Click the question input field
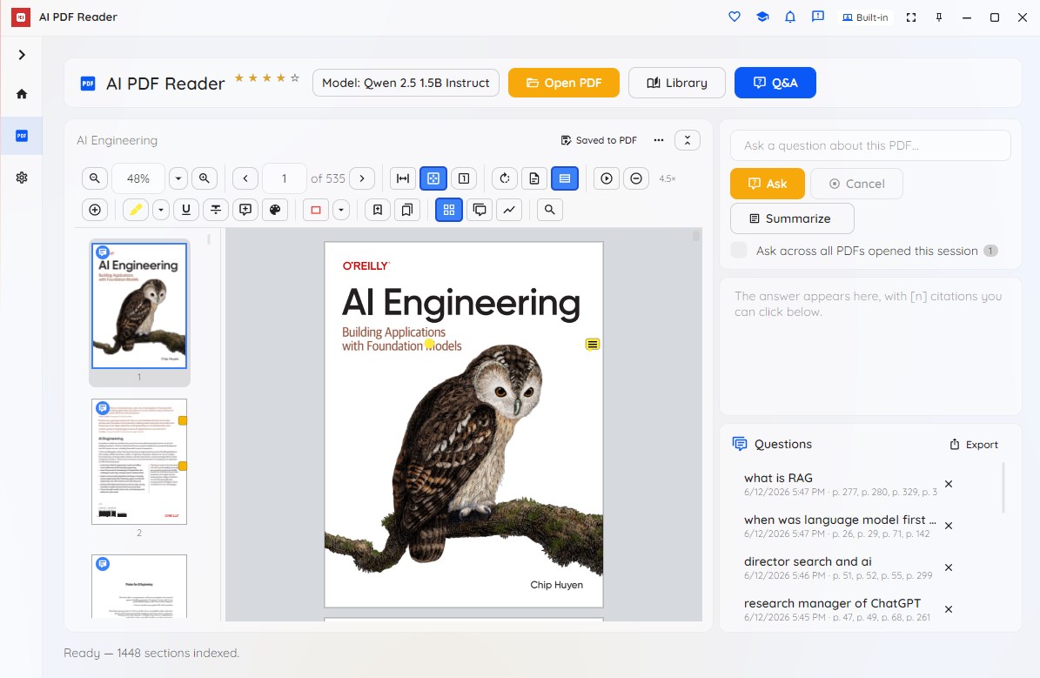Viewport: 1040px width, 678px height. pos(870,145)
